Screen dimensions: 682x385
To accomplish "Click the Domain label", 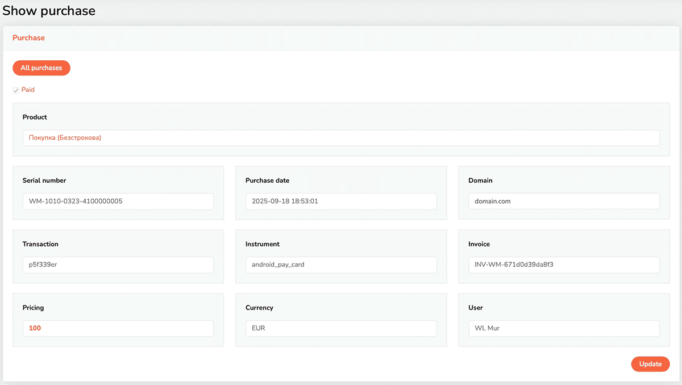I will pyautogui.click(x=480, y=181).
